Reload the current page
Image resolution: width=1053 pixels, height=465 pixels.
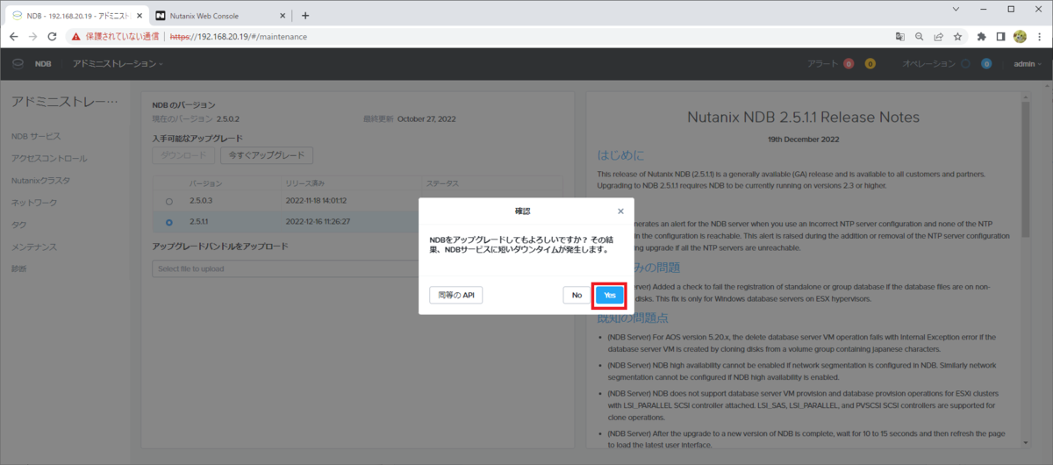click(53, 36)
